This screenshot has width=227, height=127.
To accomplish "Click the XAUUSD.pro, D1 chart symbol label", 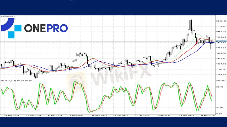I will pos(8,16).
